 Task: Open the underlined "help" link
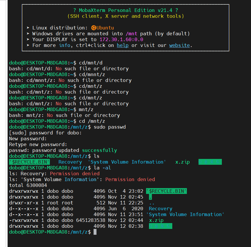123,45
